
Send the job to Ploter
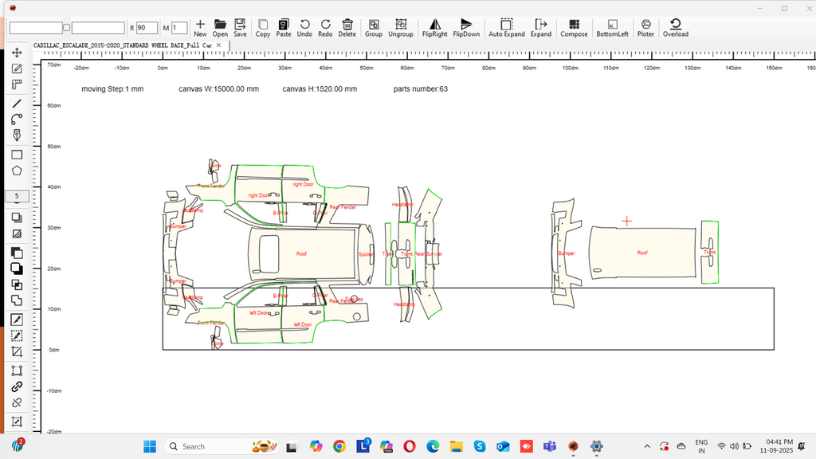tap(645, 28)
